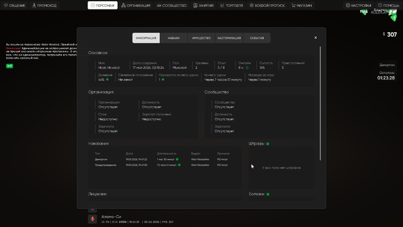This screenshot has width=403, height=227.
Task: Click 'Через 1 минуту' reward value
Action: tap(259, 79)
